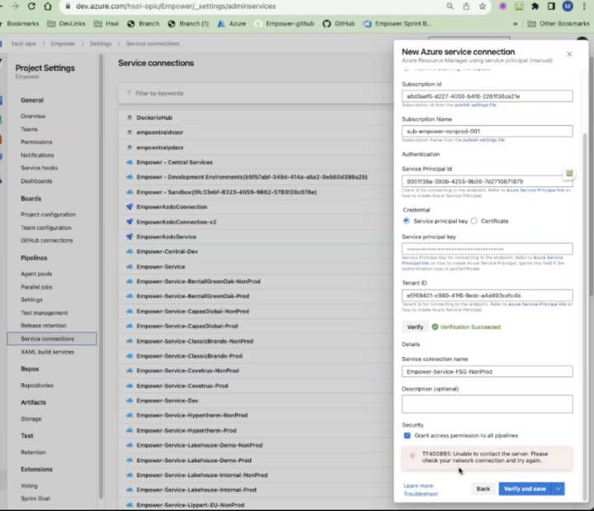Open Repositories under Repos
Viewport: 594px width, 511px height.
(x=37, y=386)
